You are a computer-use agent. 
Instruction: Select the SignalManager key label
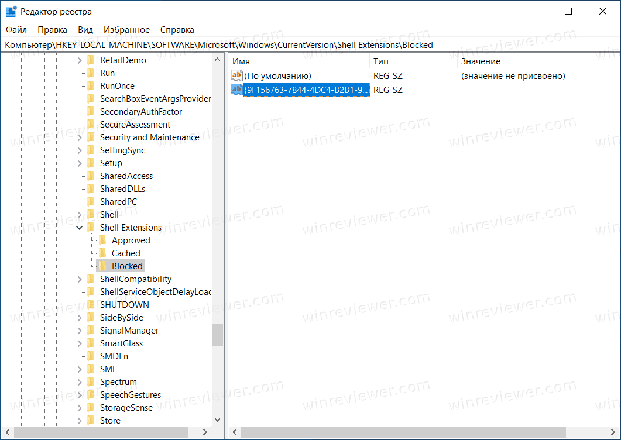pos(129,331)
